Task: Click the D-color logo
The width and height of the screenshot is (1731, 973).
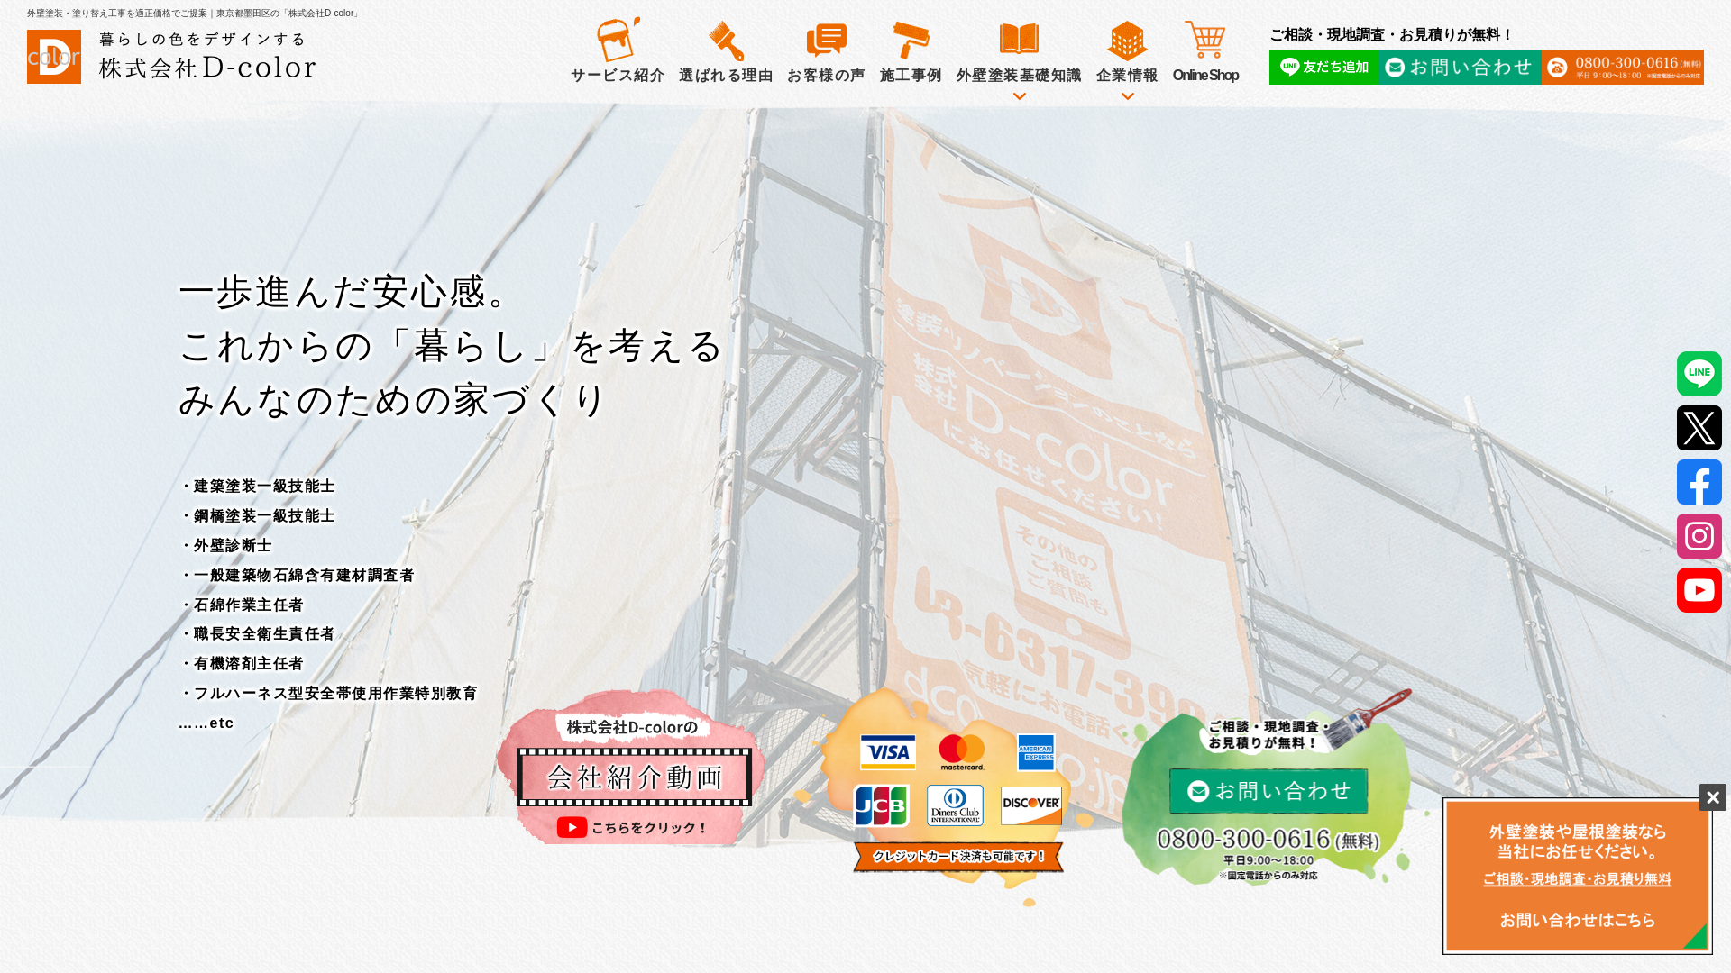Action: click(54, 57)
